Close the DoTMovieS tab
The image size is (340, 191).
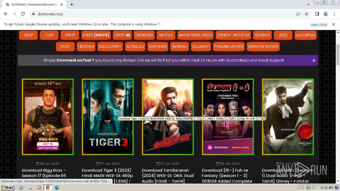(62, 5)
